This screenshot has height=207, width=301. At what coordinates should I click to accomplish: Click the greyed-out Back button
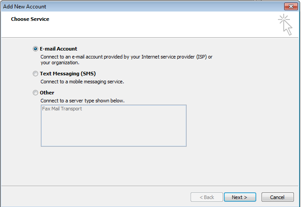[206, 197]
